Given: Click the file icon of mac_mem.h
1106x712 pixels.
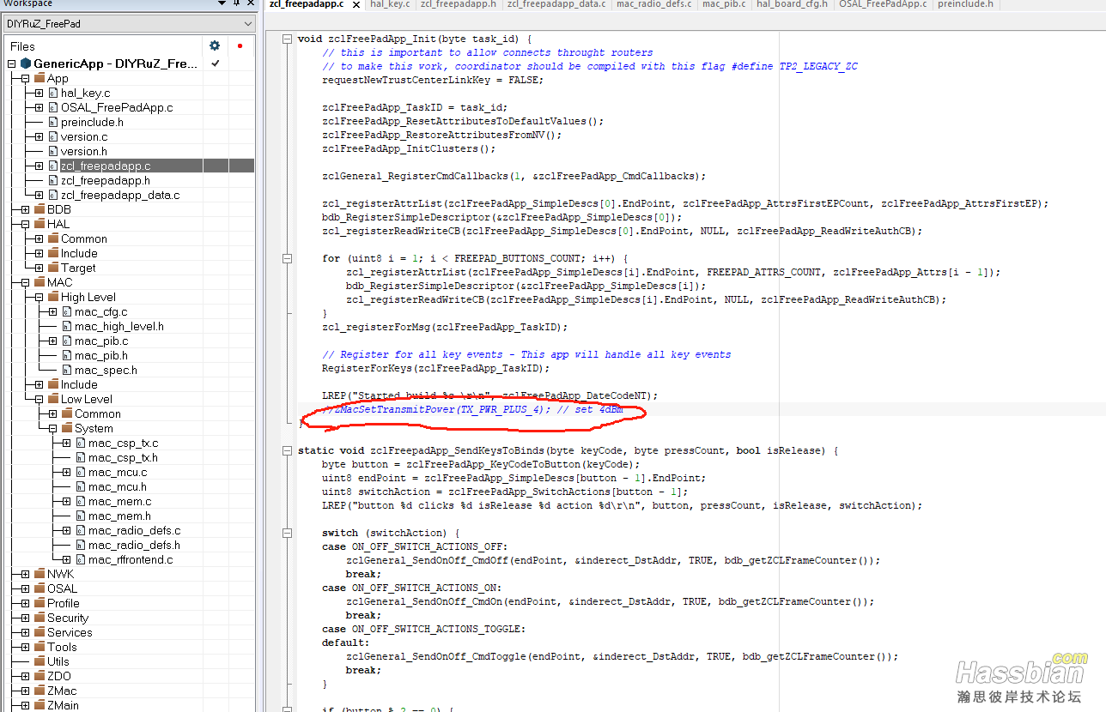Looking at the screenshot, I should [x=80, y=516].
